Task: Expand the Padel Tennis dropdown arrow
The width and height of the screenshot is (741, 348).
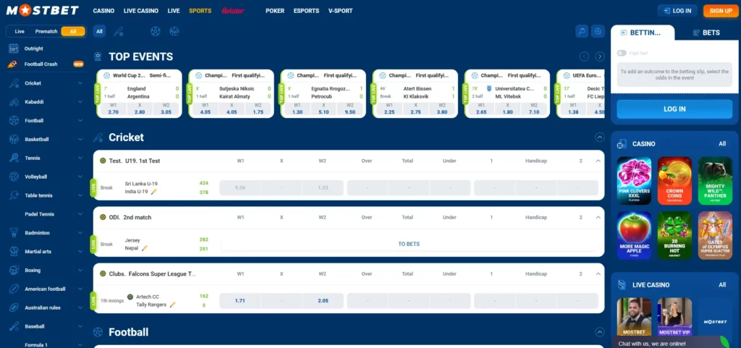Action: (80, 214)
